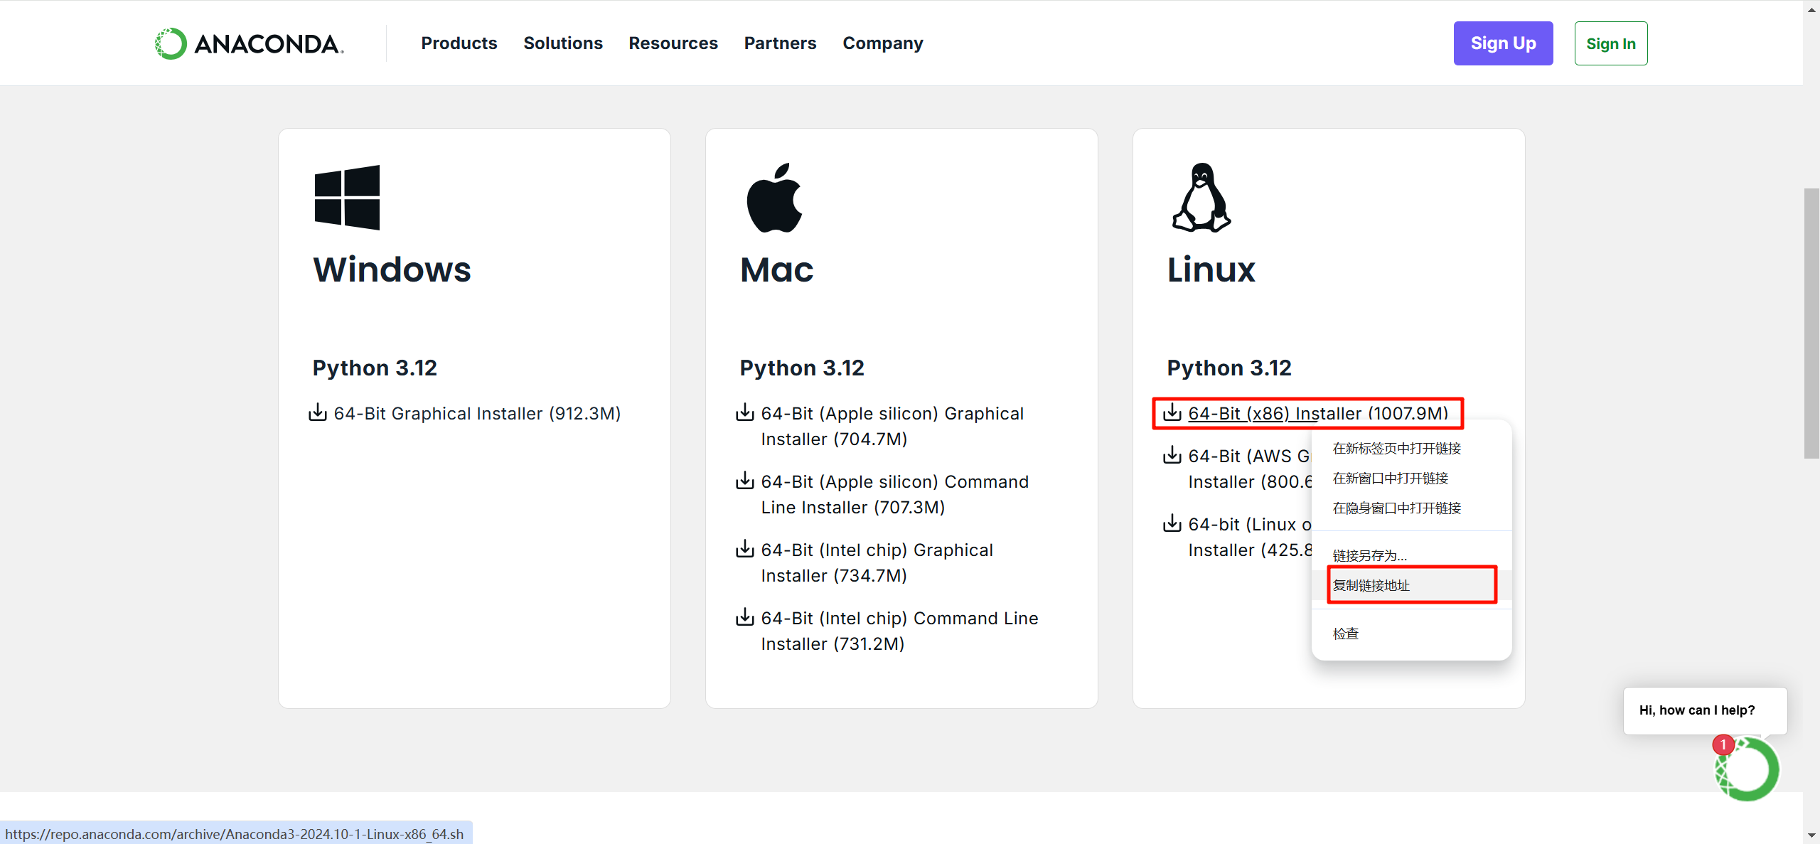The height and width of the screenshot is (844, 1820).
Task: Expand the Solutions navigation menu
Action: point(562,43)
